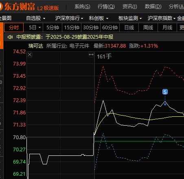The image size is (184, 179).
Task: Open the 5日 period dropdown arrow
Action: click(x=39, y=28)
